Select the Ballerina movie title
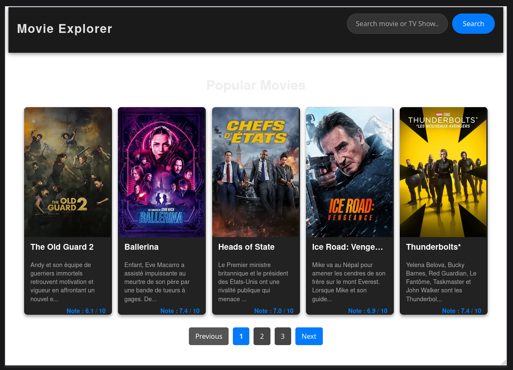The image size is (513, 370). coord(141,247)
